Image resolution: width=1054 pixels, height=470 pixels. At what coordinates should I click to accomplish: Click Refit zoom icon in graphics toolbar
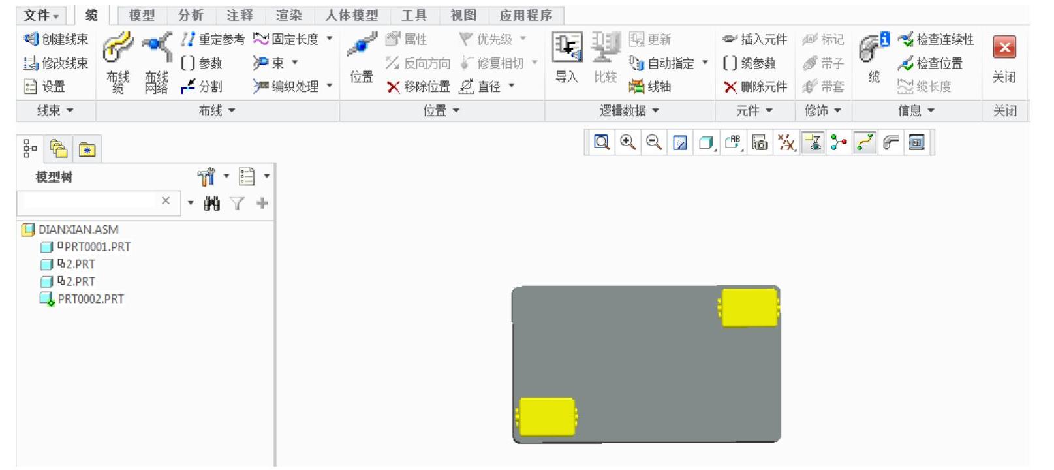click(602, 142)
